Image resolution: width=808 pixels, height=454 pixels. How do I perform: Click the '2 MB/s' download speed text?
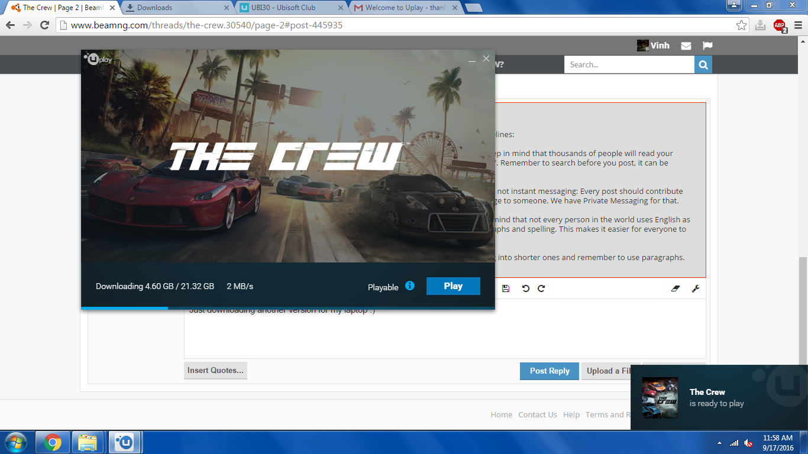coord(240,286)
